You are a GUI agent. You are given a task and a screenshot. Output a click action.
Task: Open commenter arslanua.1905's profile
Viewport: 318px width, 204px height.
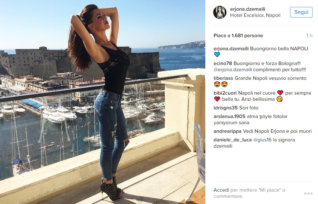pyautogui.click(x=229, y=117)
